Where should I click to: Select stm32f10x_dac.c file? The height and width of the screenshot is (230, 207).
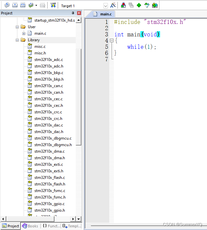click(x=49, y=125)
